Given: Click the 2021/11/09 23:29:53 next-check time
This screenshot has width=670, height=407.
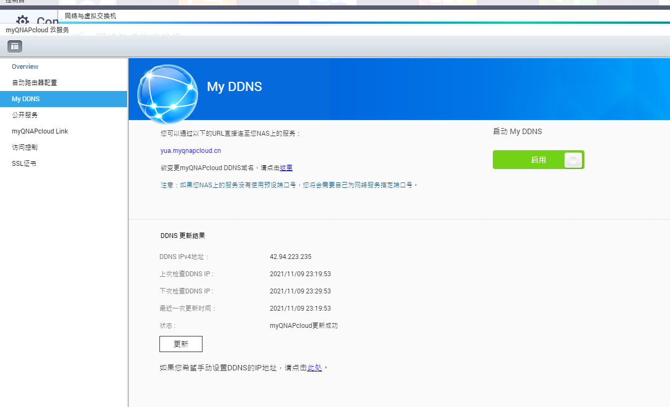Looking at the screenshot, I should [x=300, y=291].
